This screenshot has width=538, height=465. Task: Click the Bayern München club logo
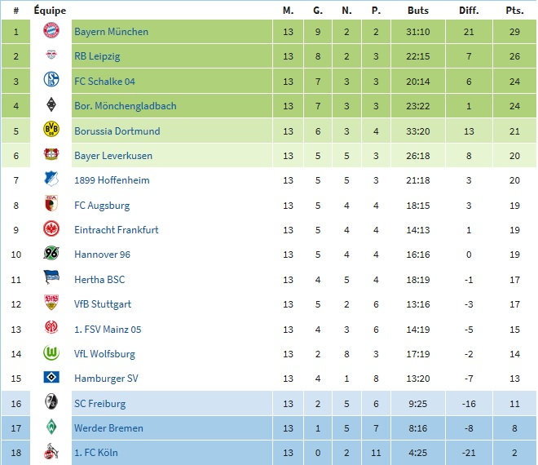[51, 31]
